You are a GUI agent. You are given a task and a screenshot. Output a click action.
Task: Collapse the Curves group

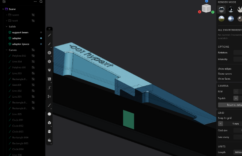coord(7,50)
